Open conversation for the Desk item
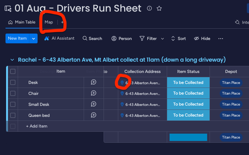 tap(93, 82)
